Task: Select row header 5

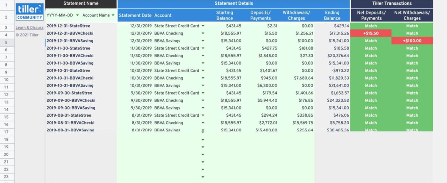Action: click(x=6, y=42)
